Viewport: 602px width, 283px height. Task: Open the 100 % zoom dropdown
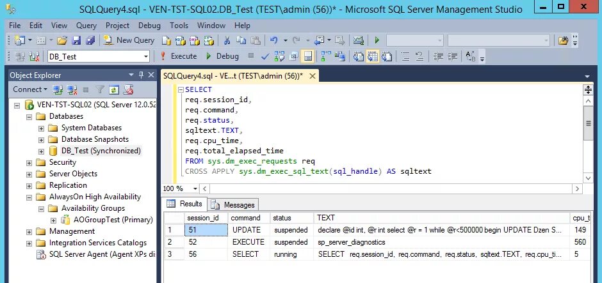click(x=195, y=189)
